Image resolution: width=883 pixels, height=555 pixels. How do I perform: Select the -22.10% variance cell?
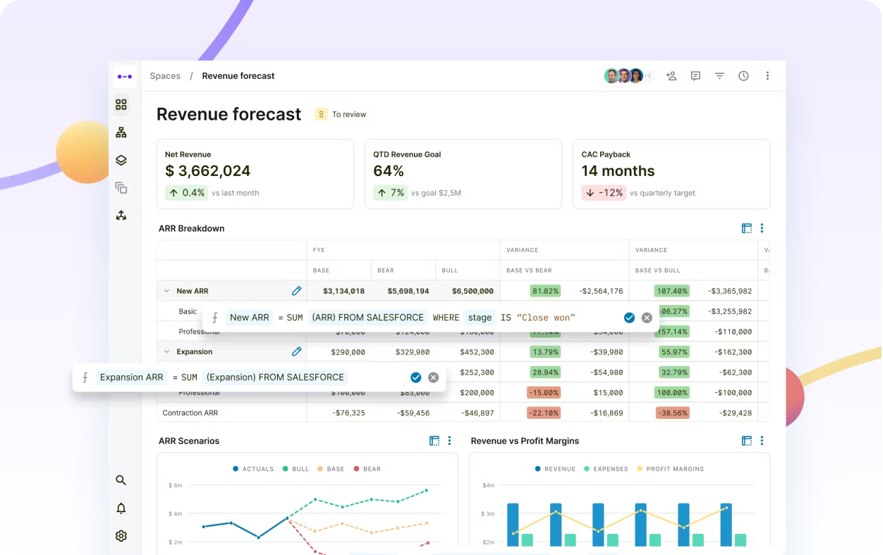(545, 413)
